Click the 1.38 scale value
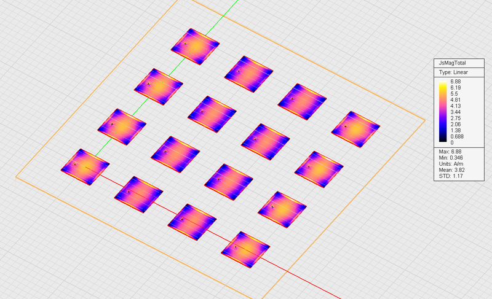This screenshot has height=299, width=492. pyautogui.click(x=456, y=131)
